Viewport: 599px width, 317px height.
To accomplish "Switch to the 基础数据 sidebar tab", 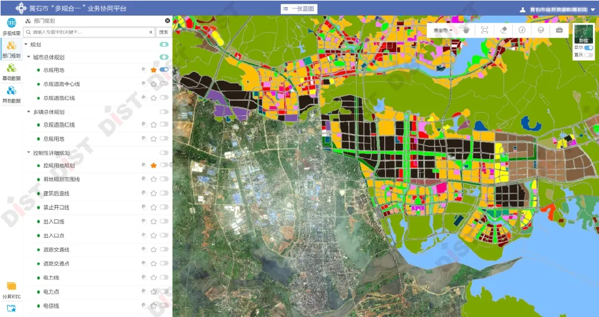I will [11, 71].
